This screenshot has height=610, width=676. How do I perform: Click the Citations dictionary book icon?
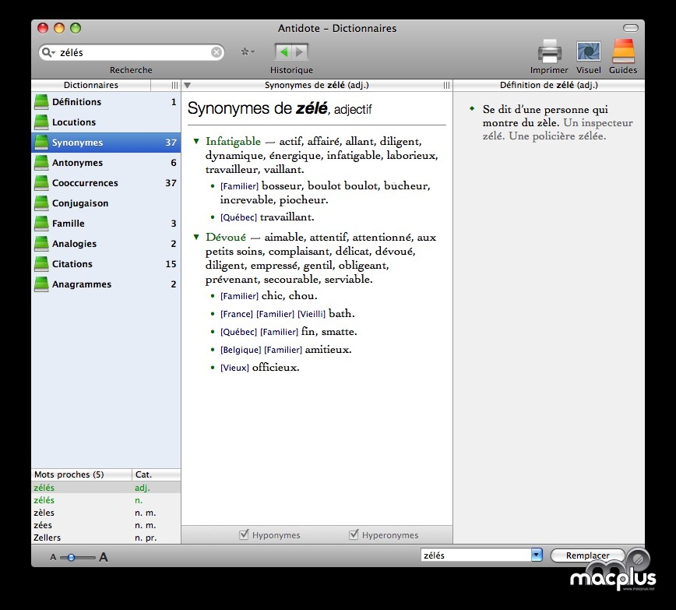click(x=41, y=264)
